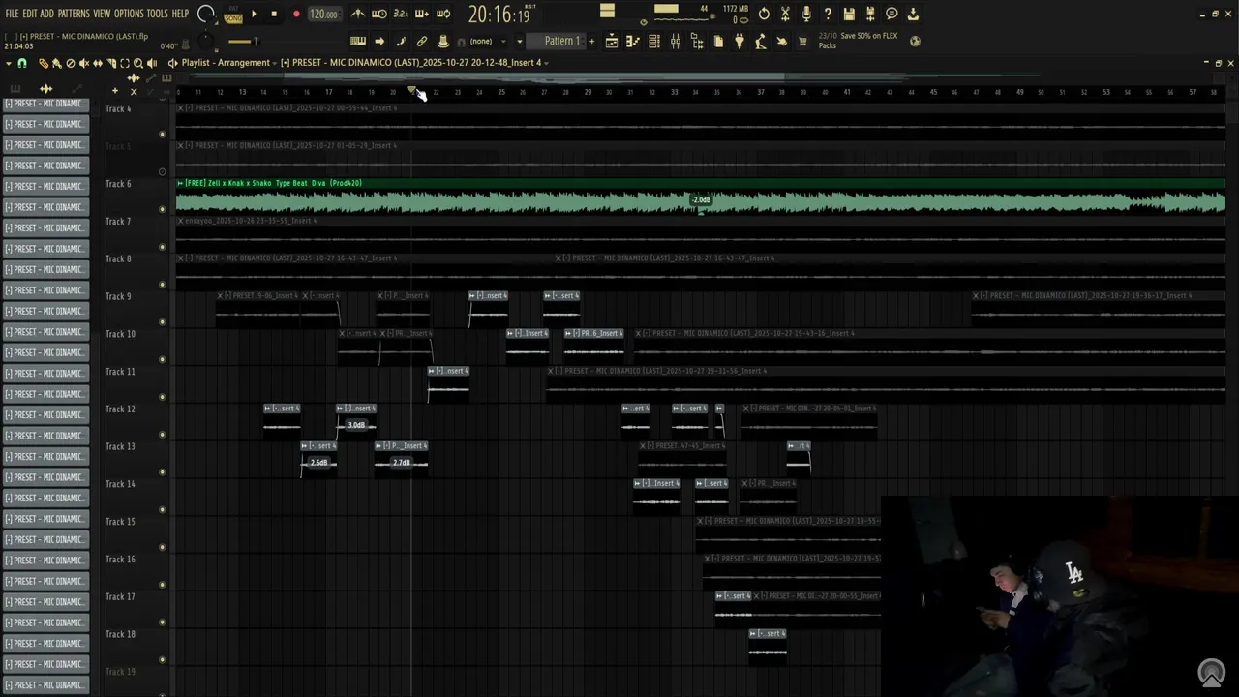This screenshot has height=697, width=1239.
Task: Mute Track 9 with its green switch
Action: point(162,321)
